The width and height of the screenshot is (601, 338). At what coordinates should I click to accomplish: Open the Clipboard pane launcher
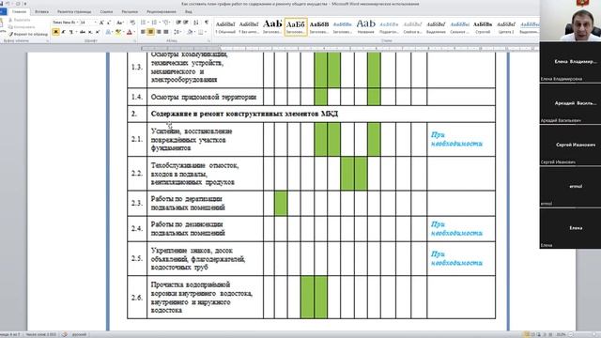click(48, 41)
